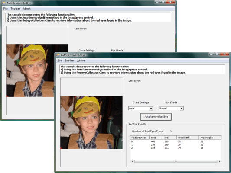The height and width of the screenshot is (173, 231).
Task: Click AreaHeight value 32
Action: click(202, 144)
